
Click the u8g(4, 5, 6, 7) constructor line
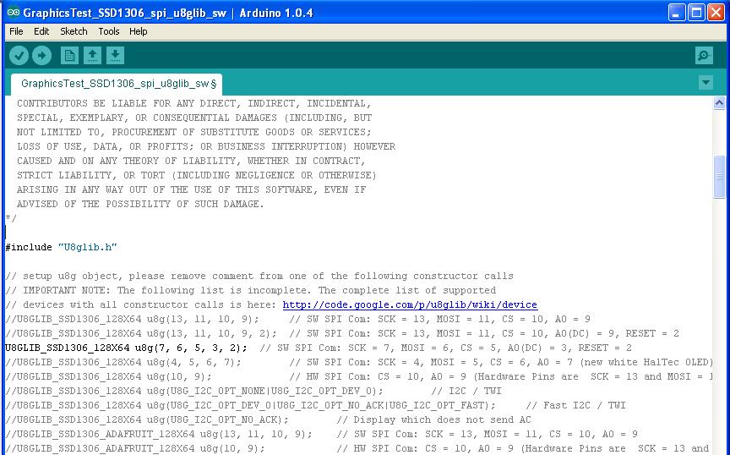click(x=358, y=362)
